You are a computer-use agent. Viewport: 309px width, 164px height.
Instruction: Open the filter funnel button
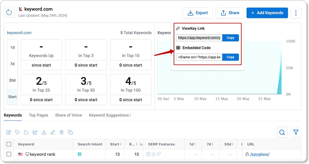[296, 132]
